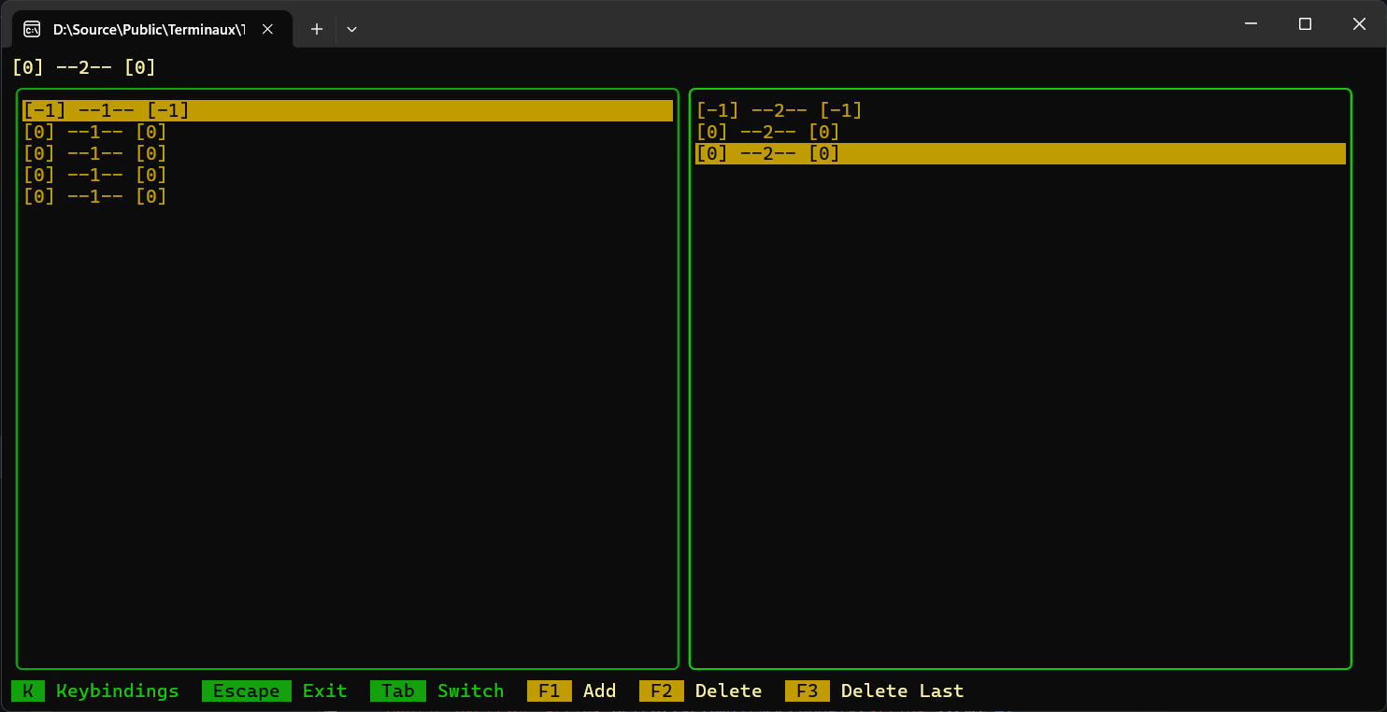Click the "[0] --2-- [0]" status line above the panels
Screen dimensions: 1387x712
(84, 67)
